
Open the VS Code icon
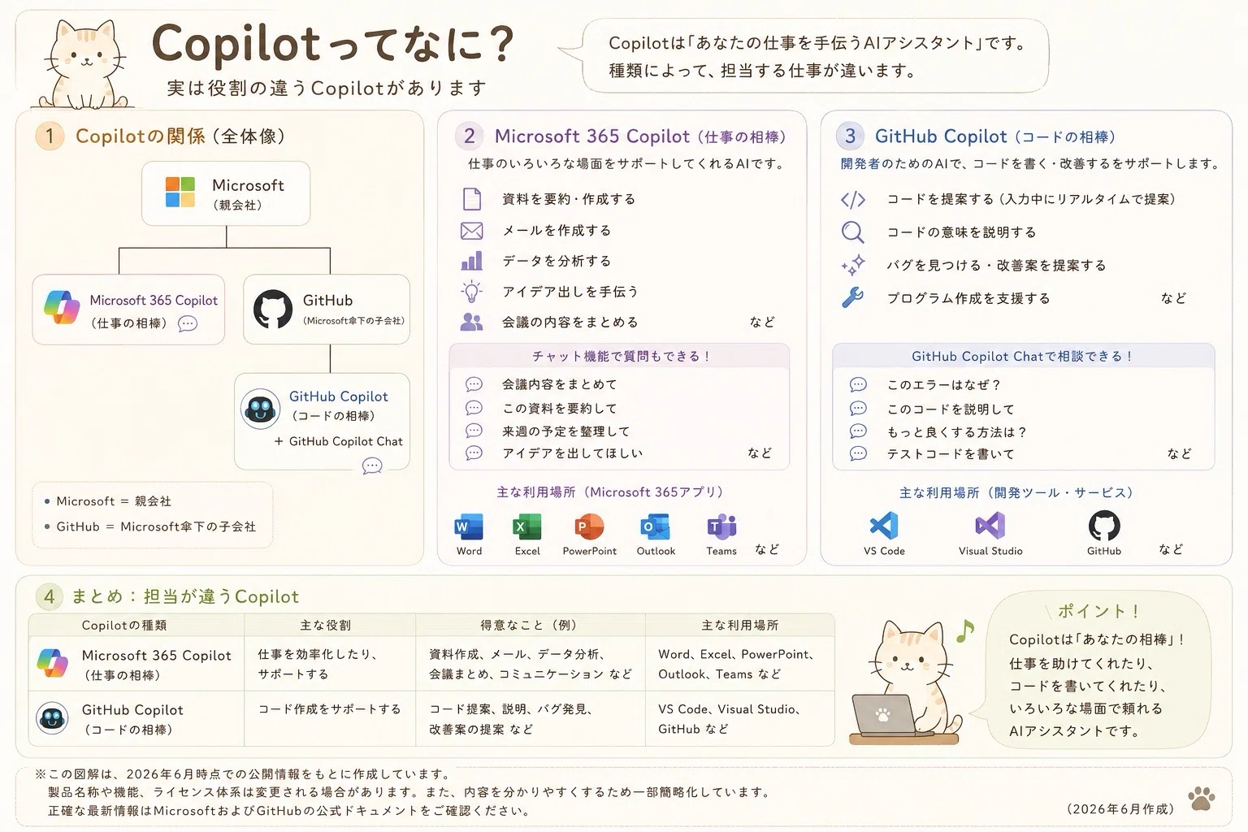pos(884,526)
